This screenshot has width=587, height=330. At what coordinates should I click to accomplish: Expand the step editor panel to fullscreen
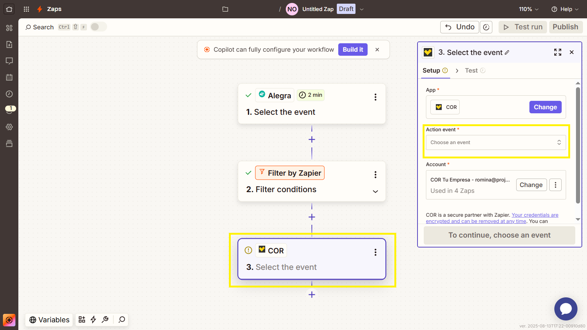pos(558,52)
